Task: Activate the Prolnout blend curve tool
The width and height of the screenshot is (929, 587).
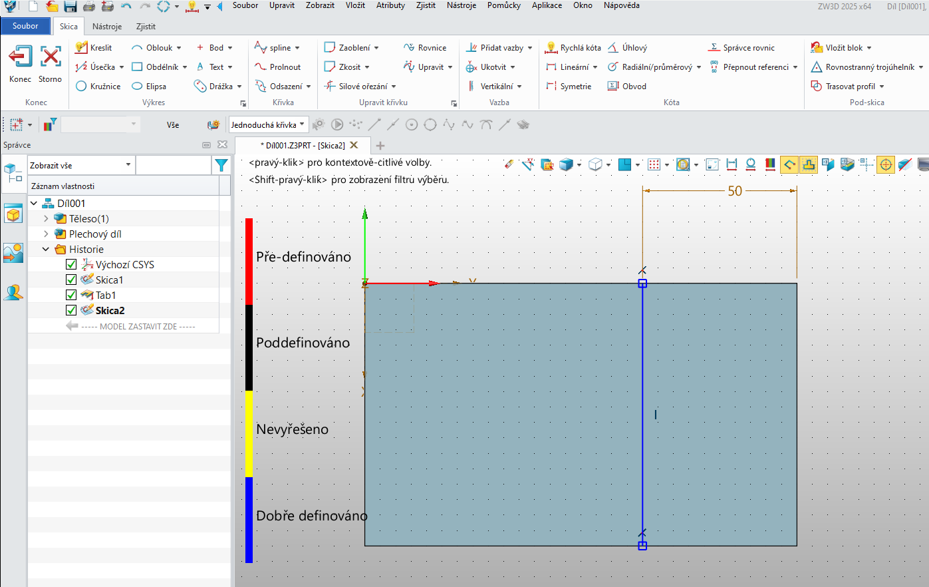Action: (x=278, y=67)
